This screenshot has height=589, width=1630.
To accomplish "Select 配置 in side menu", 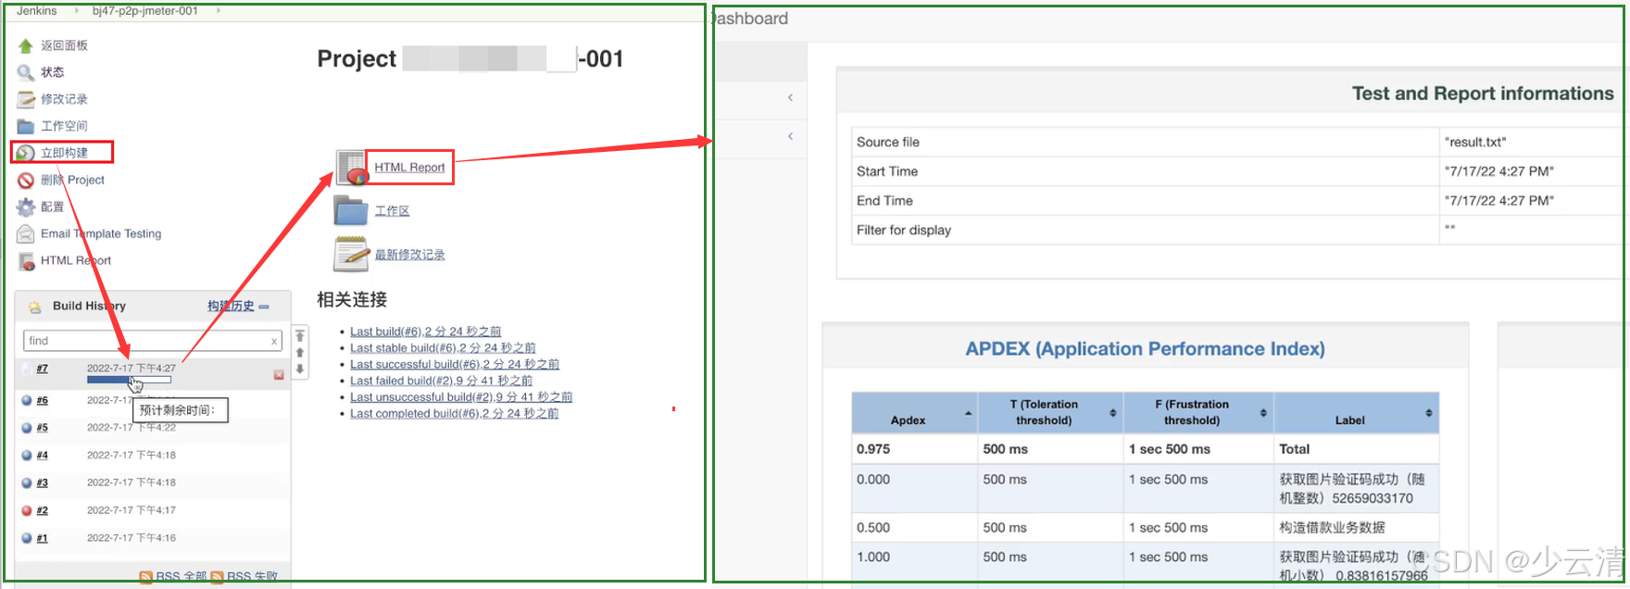I will click(53, 207).
